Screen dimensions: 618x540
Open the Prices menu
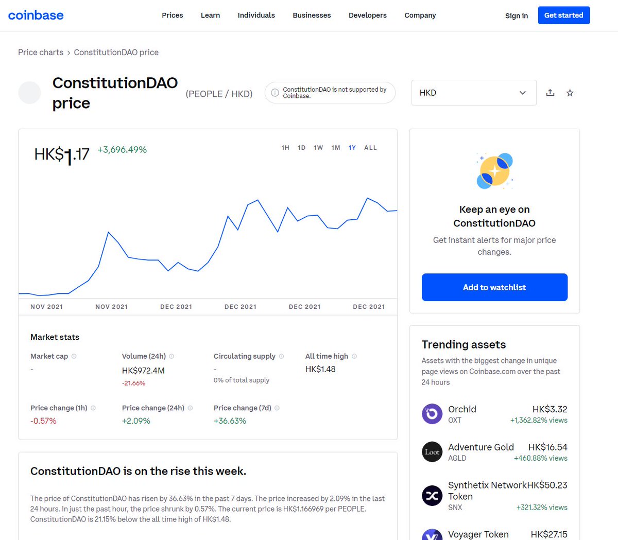click(173, 15)
